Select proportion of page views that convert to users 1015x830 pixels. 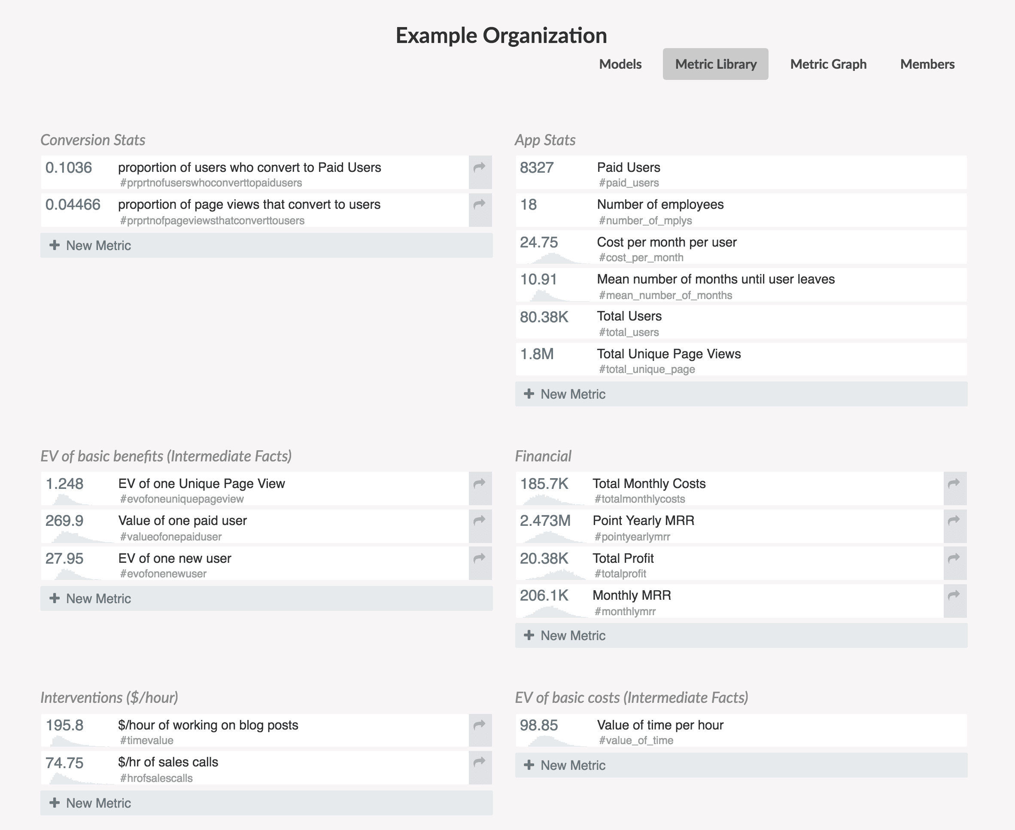tap(255, 210)
